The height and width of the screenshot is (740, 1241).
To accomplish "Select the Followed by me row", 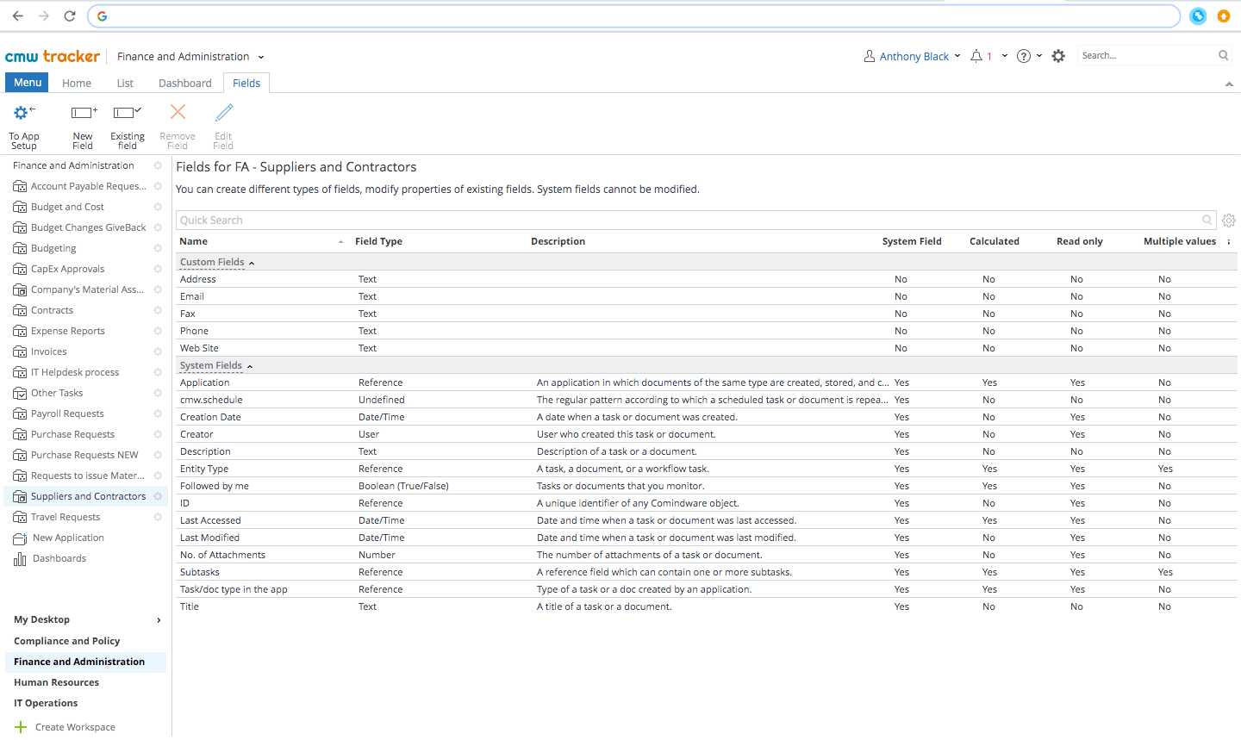I will point(707,486).
